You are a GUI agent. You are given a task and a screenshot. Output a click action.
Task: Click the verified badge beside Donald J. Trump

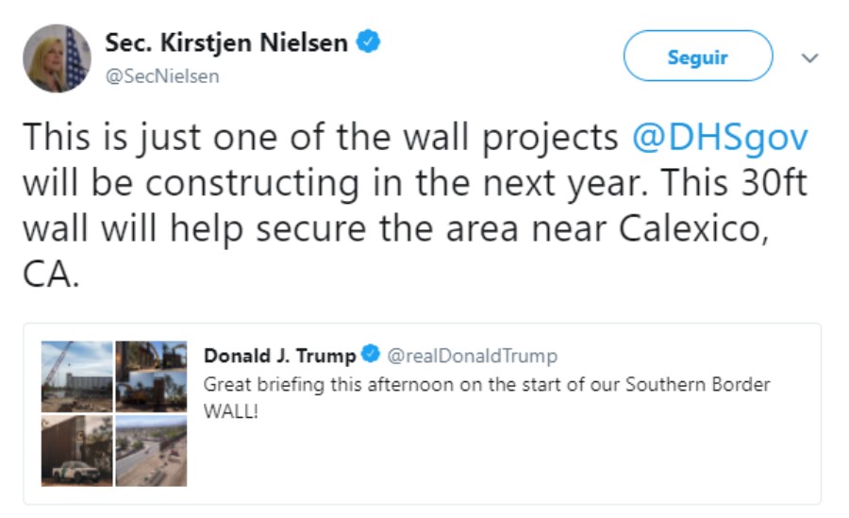click(x=371, y=356)
